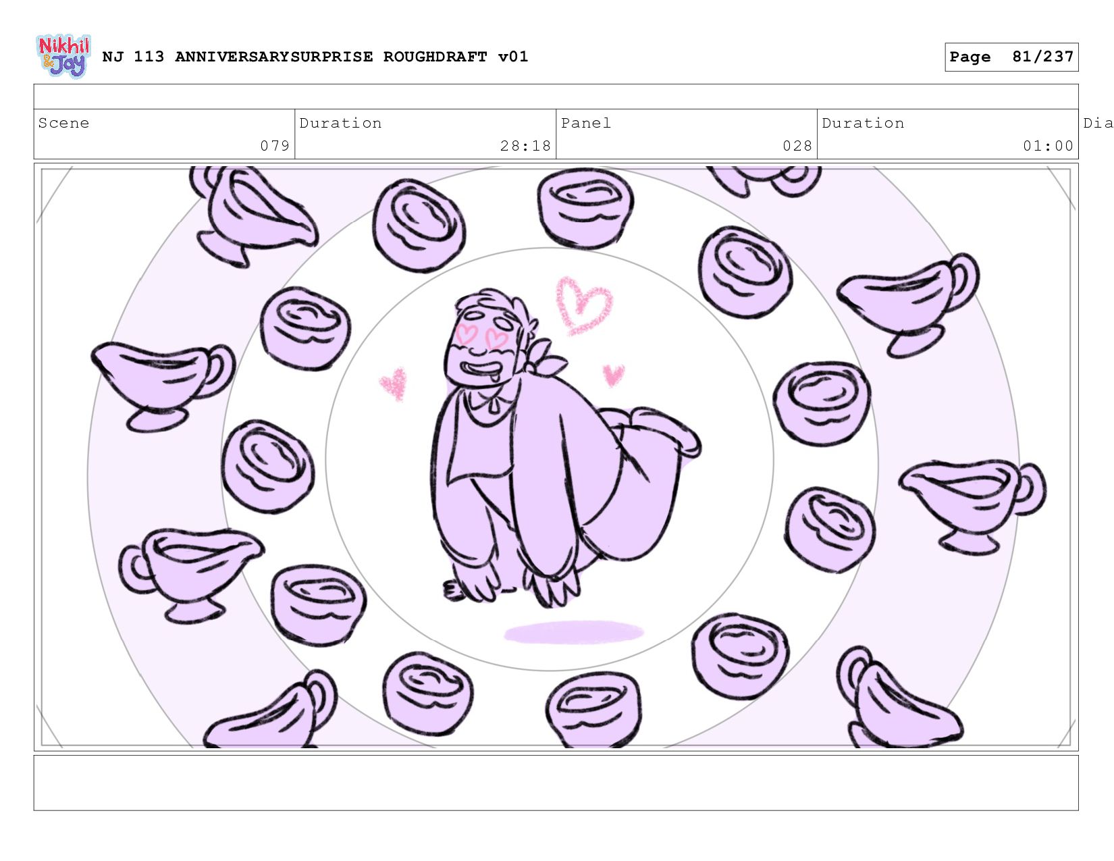Select the panel duration value 01:00
Viewport: 1114px width, 861px height.
coord(1048,146)
